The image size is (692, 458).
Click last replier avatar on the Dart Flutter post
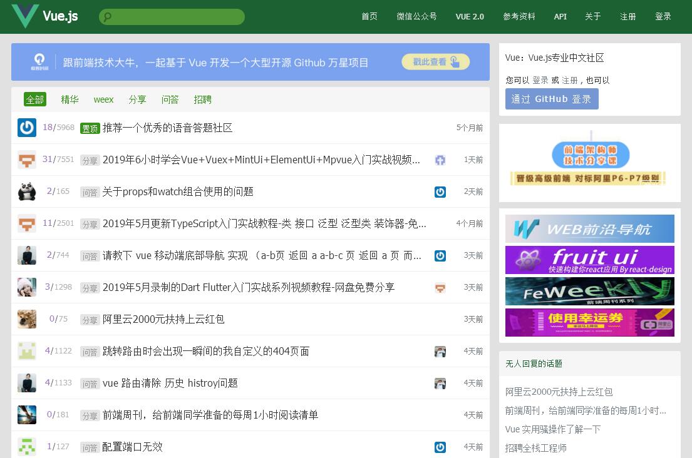coord(440,288)
